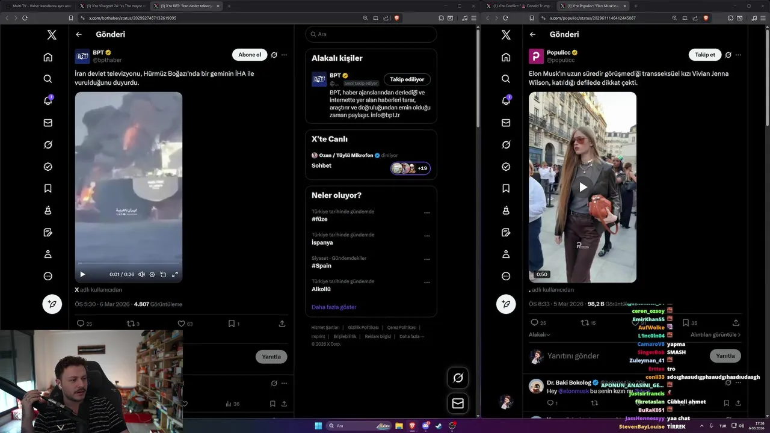
Task: Open BPT video settings gear
Action: click(x=152, y=274)
